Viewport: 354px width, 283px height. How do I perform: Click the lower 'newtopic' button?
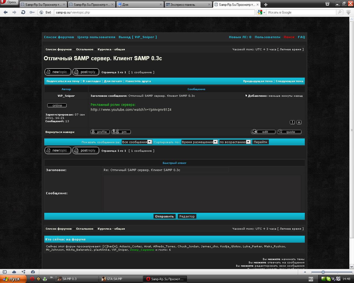[x=58, y=150]
